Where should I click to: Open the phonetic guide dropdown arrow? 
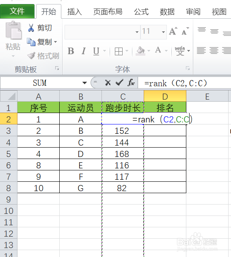point(189,51)
